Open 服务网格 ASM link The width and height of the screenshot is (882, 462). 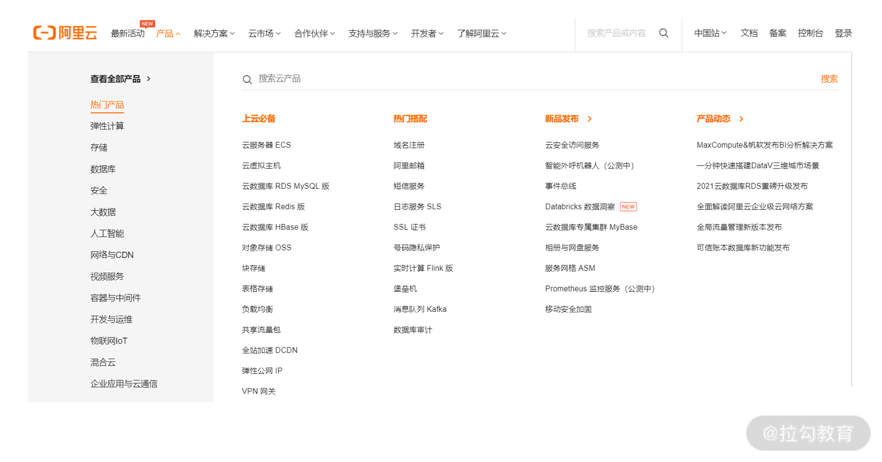coord(570,268)
